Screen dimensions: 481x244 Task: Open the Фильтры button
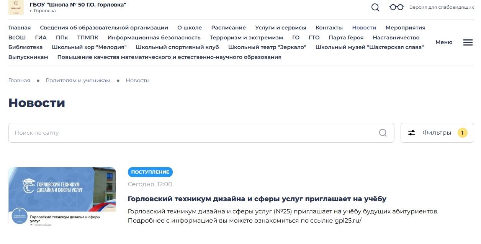pos(437,133)
